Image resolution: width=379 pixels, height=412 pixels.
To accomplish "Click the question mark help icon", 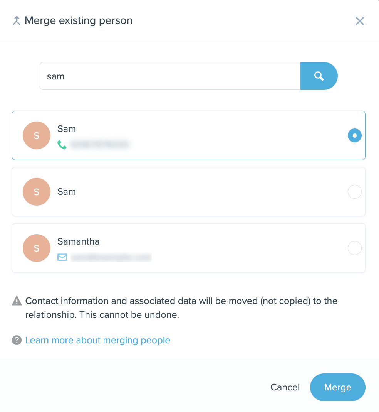I will 17,340.
